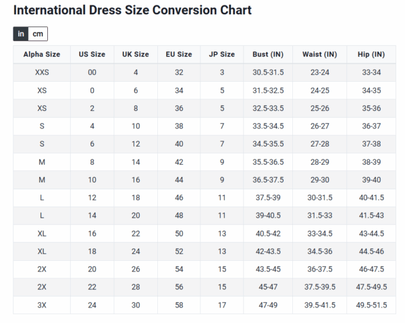Select the Waist (IN) column header
This screenshot has height=323, width=405.
coord(319,54)
